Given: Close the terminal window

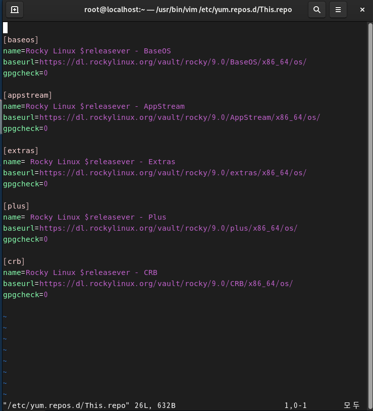Looking at the screenshot, I should [362, 10].
